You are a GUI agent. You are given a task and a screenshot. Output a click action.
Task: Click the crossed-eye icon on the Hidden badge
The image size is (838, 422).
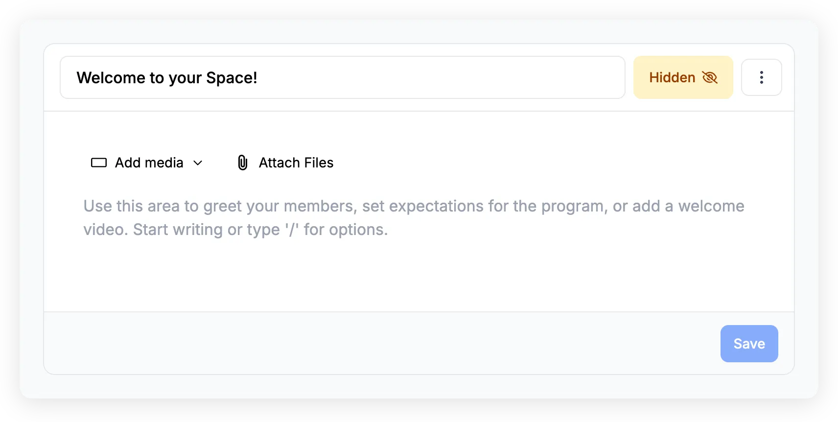pos(711,77)
